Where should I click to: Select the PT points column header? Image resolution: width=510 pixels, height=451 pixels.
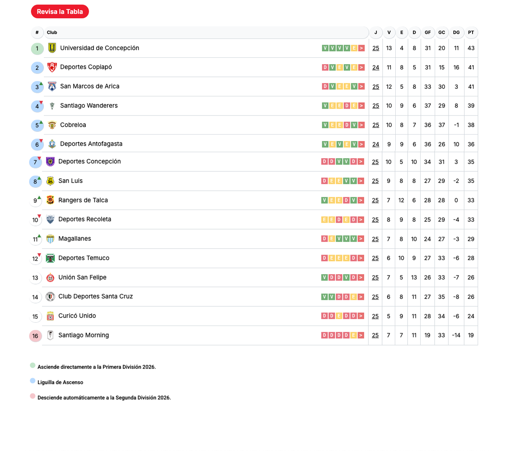point(471,33)
